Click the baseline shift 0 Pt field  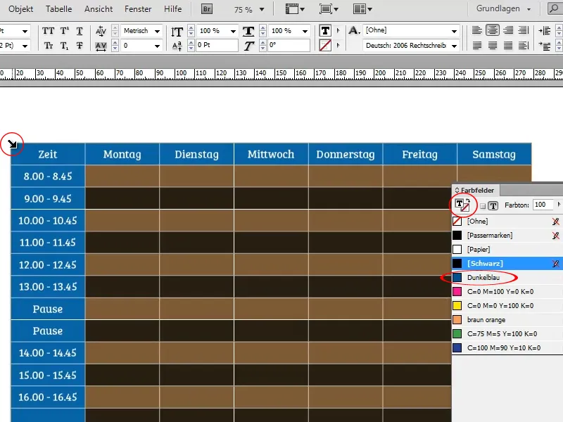(x=217, y=45)
